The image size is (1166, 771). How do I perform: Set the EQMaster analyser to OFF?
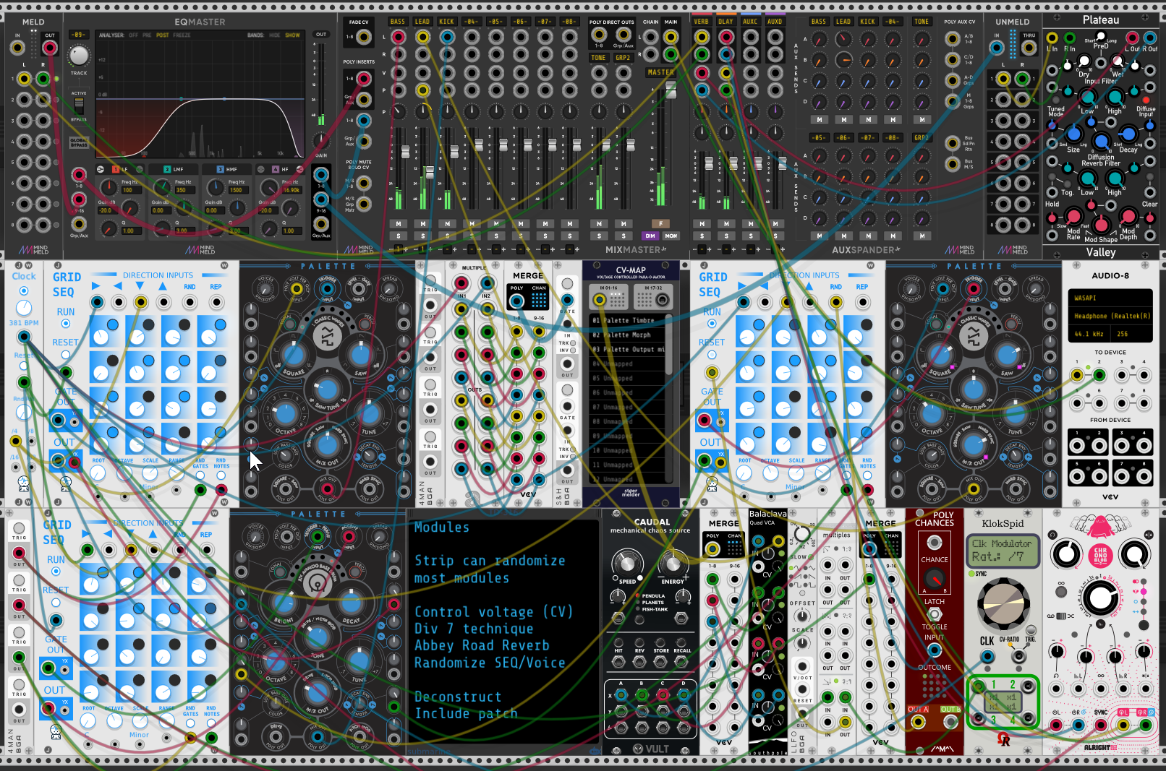pyautogui.click(x=133, y=35)
